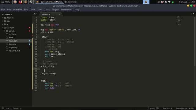Open the Selection menu
196x110 pixels.
point(17,9)
